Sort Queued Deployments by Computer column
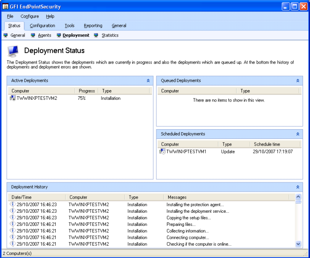Image resolution: width=310 pixels, height=258 pixels. [197, 91]
